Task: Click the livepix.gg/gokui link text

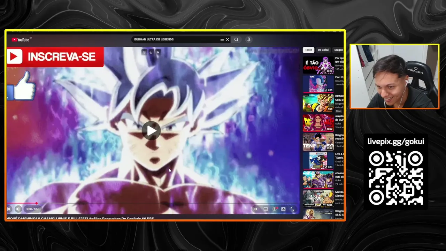Action: (x=396, y=142)
